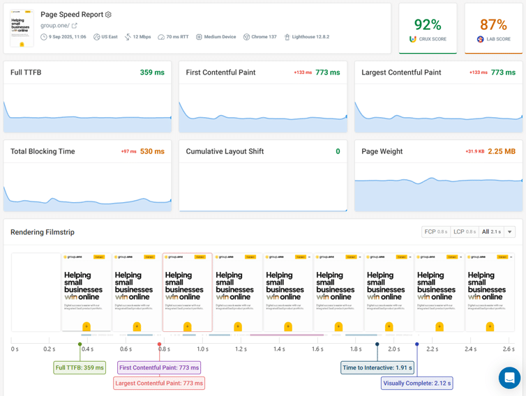Click the Lighthouse 12.8.2 icon
Viewport: 526px width, 396px height.
click(287, 37)
